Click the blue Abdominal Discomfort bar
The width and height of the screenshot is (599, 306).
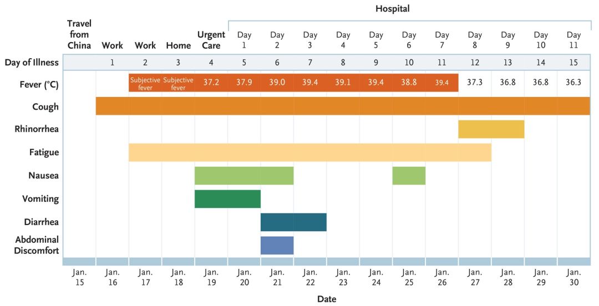[277, 245]
